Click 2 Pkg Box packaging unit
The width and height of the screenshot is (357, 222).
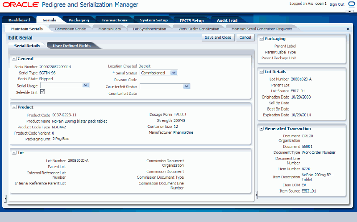pyautogui.click(x=61, y=139)
